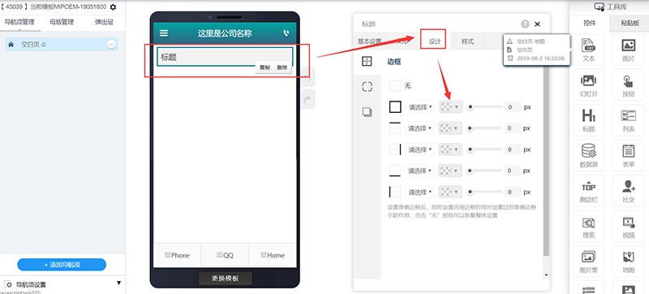
Task: Add the 数据源 data source widget
Action: tap(588, 155)
